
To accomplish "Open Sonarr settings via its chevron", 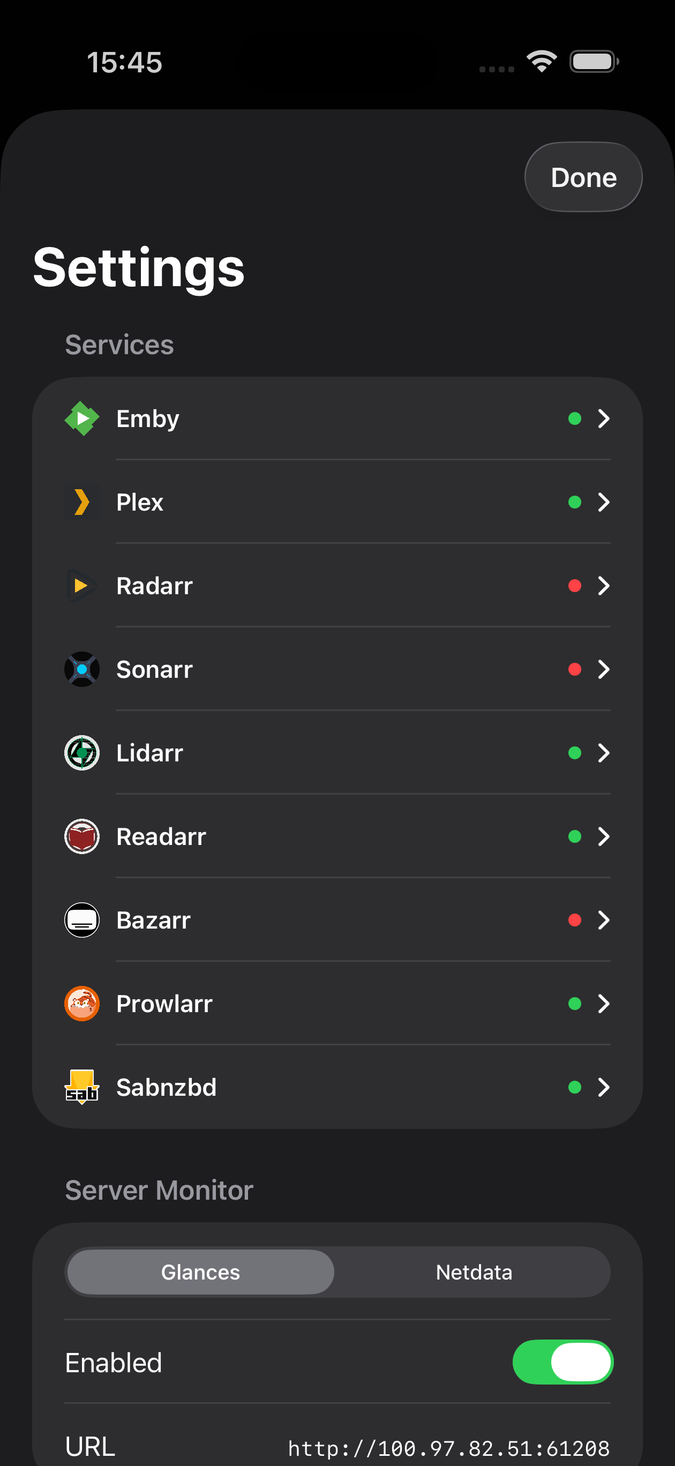I will 604,669.
